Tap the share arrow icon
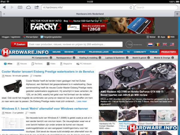 click(x=37, y=7)
